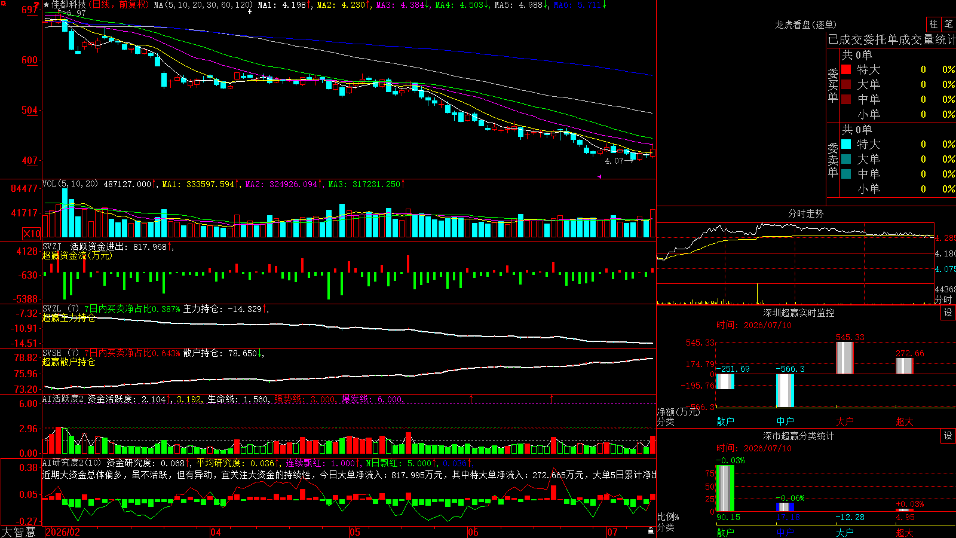Click the first red up arrow in AI活跃度 panel
This screenshot has height=538, width=956.
pos(471,398)
